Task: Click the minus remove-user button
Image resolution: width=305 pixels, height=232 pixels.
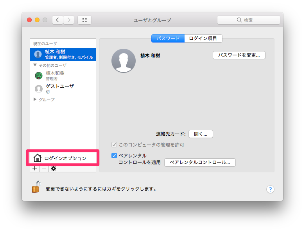Action: 44,168
